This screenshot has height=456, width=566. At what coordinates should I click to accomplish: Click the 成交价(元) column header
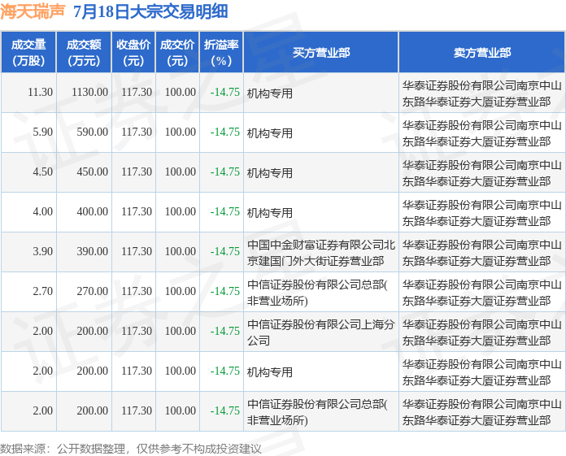(x=177, y=52)
